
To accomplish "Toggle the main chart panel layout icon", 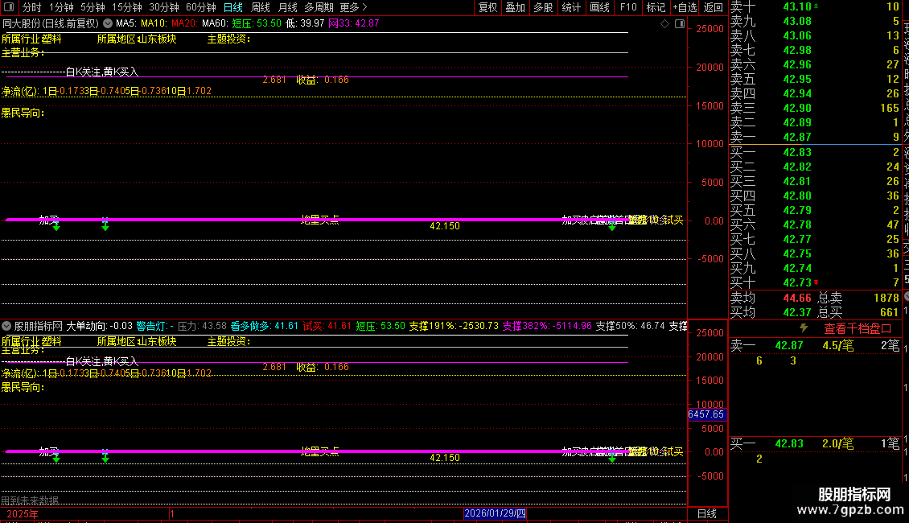I will 680,24.
